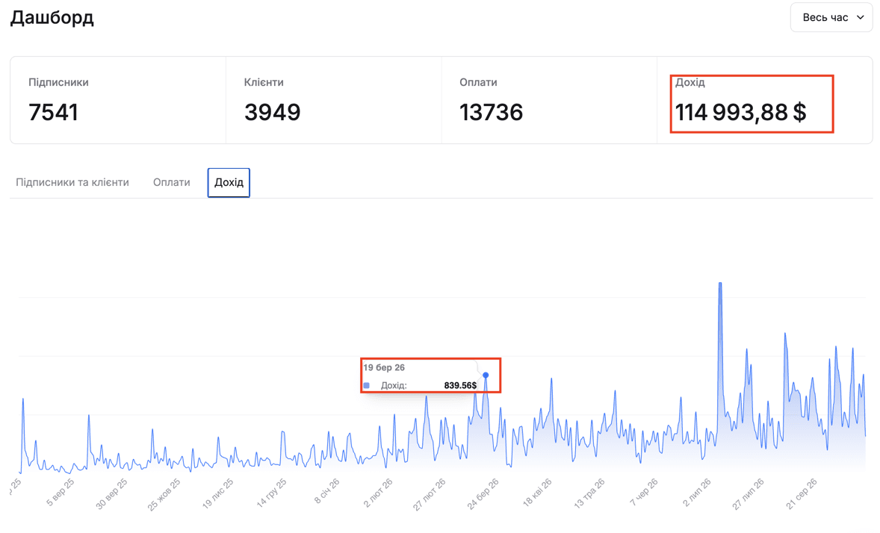The height and width of the screenshot is (533, 880).
Task: Click the tooltip date "19 бер 26"
Action: (384, 367)
